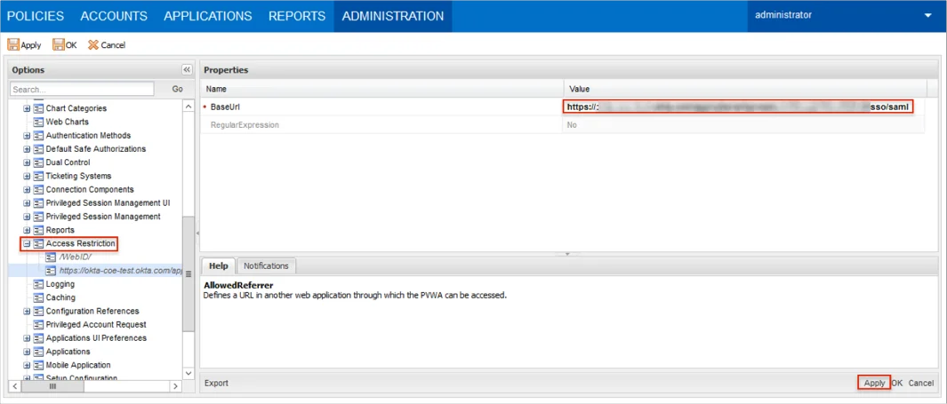Click OK in the bottom bar
947x404 pixels.
coord(897,383)
